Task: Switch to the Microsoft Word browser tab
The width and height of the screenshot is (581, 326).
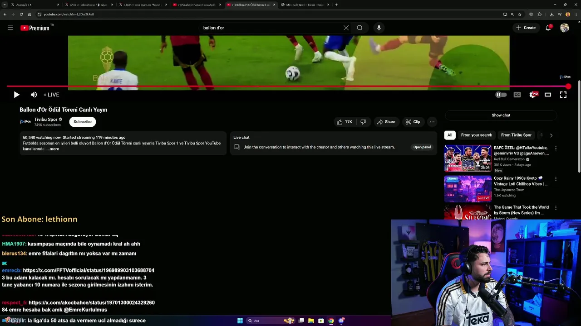Action: pyautogui.click(x=305, y=5)
